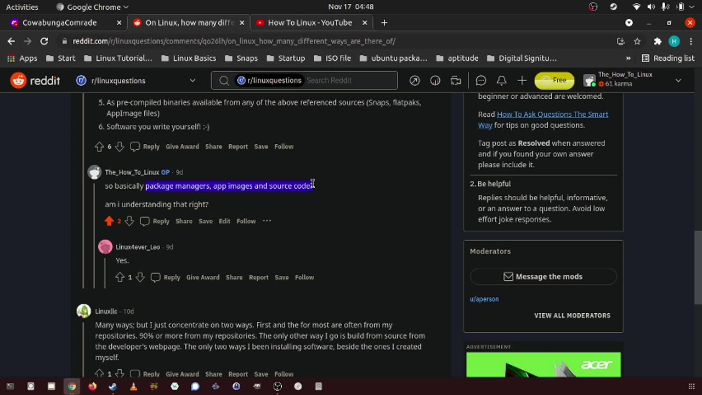This screenshot has height=395, width=702.
Task: Open VLC cone icon in taskbar
Action: click(133, 386)
